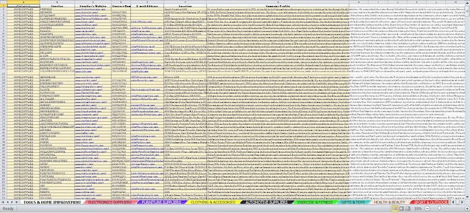Select column G header
The width and height of the screenshot is (470, 213).
point(278,2)
